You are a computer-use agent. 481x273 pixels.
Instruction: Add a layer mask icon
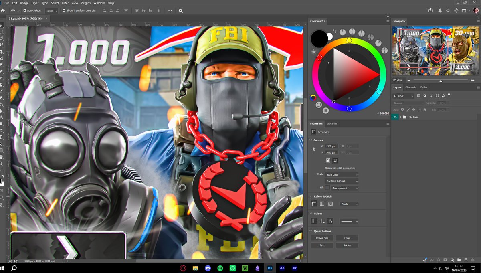[445, 260]
